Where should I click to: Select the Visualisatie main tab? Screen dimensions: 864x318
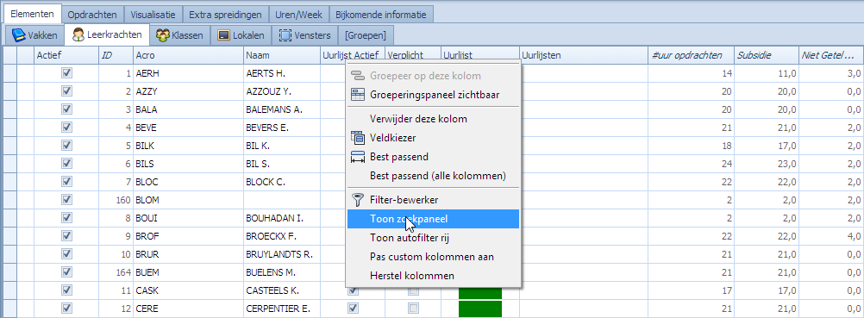pyautogui.click(x=153, y=15)
